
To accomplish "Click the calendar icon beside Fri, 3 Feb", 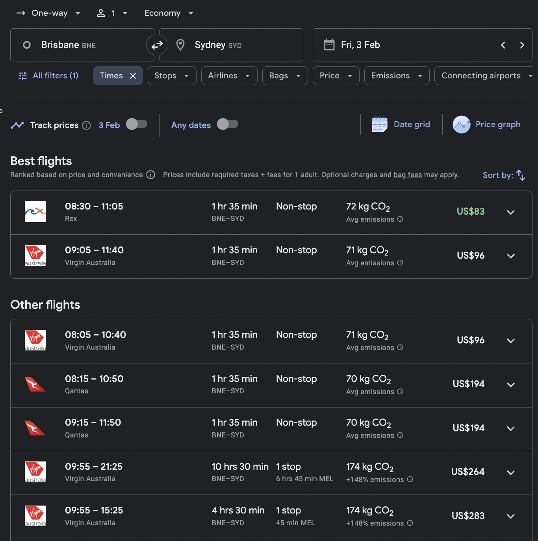I will 329,45.
